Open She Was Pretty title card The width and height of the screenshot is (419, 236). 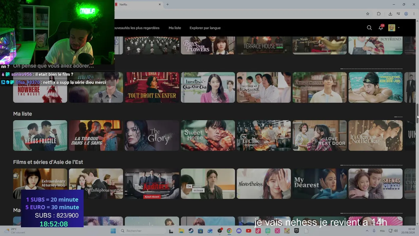tap(375, 184)
